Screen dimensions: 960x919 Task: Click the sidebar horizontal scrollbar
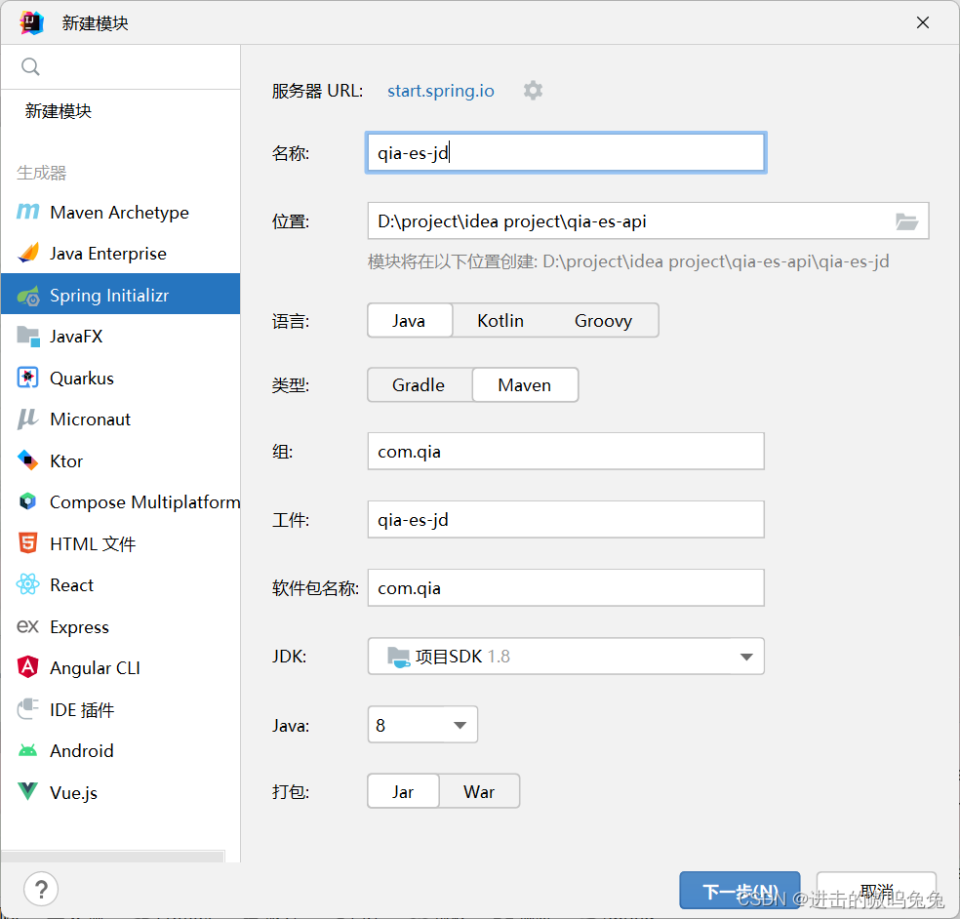(113, 856)
